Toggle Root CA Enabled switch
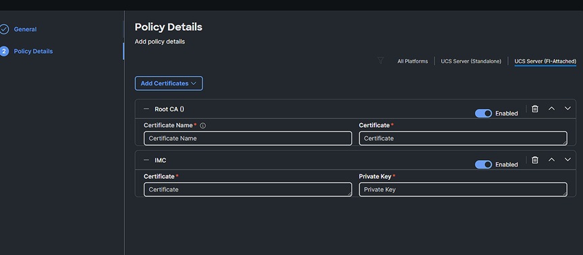583x255 pixels. [483, 114]
